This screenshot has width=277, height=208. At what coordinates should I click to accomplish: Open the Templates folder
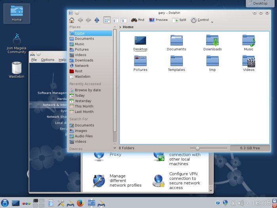click(176, 64)
